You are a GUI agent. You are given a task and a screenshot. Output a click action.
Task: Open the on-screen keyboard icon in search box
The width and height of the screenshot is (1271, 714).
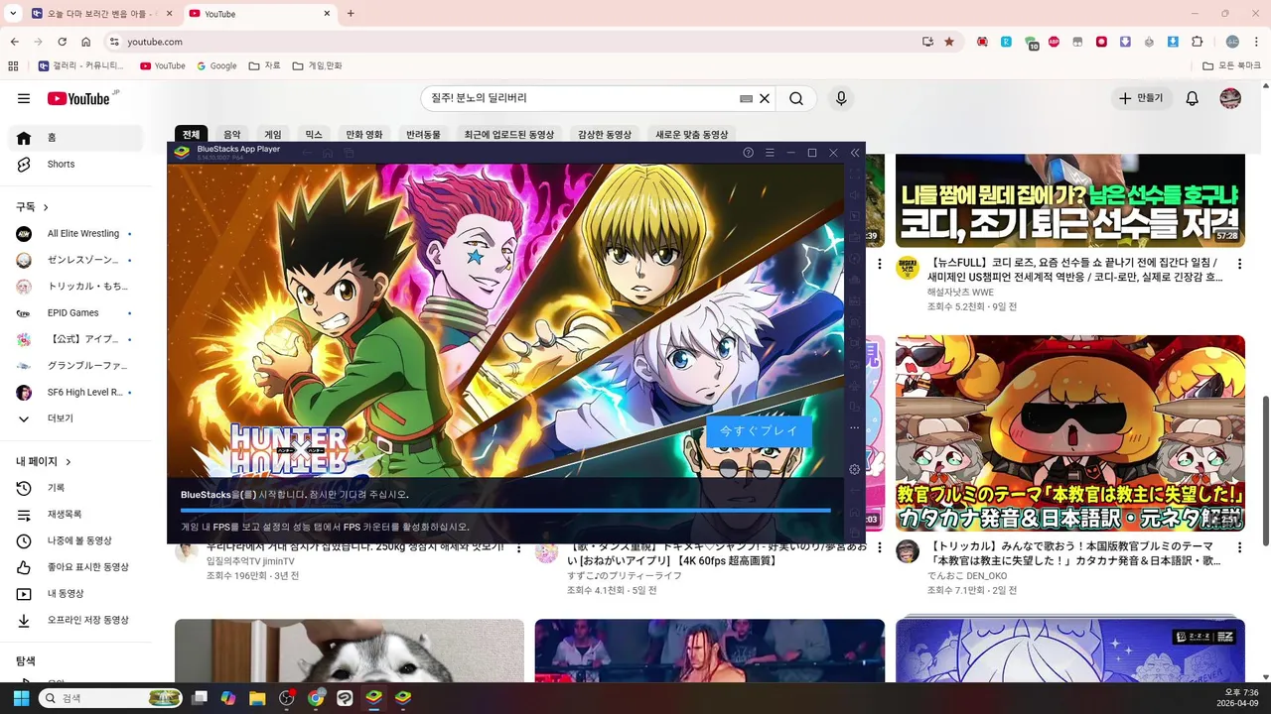click(x=746, y=98)
